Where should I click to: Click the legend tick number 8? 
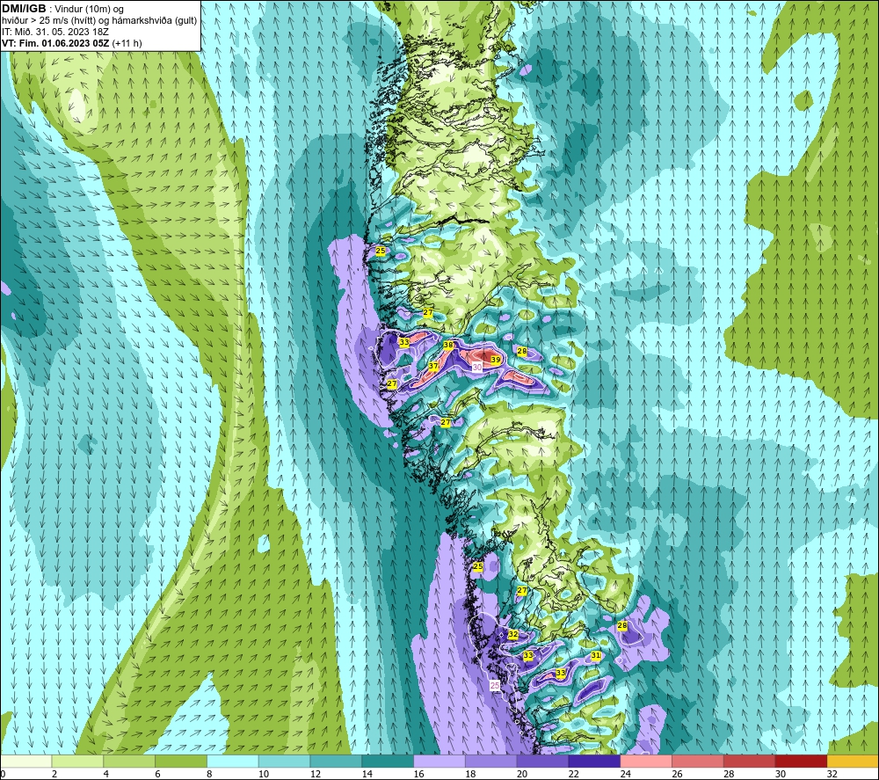coord(210,775)
